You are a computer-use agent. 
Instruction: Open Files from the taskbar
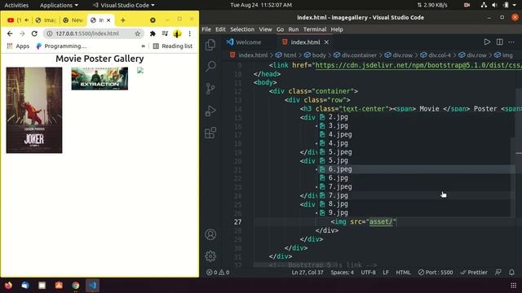(42, 286)
